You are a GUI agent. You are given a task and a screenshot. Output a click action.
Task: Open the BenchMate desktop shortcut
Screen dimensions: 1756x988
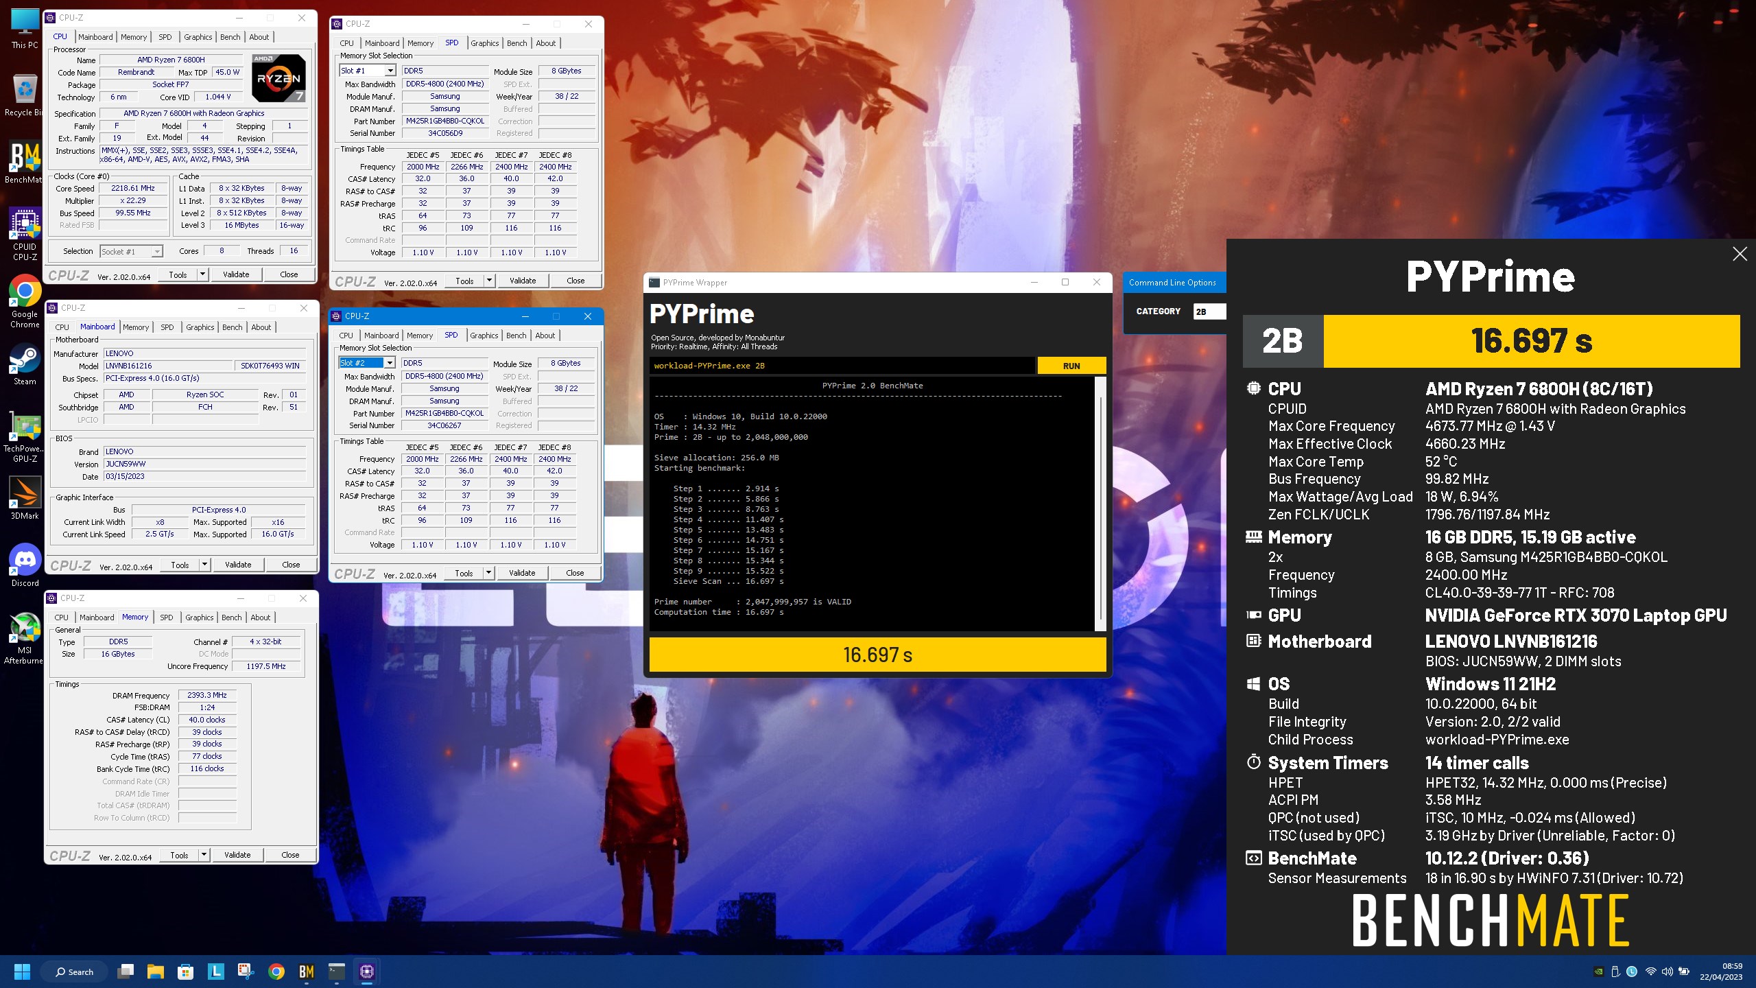tap(25, 163)
